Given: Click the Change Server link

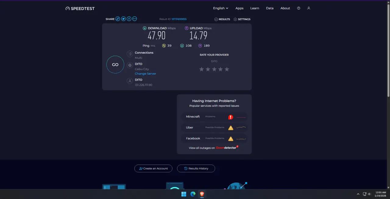Looking at the screenshot, I should (145, 74).
